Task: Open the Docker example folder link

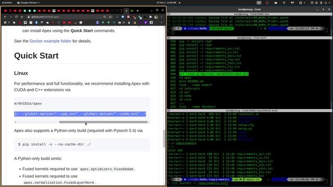Action: click(x=50, y=41)
